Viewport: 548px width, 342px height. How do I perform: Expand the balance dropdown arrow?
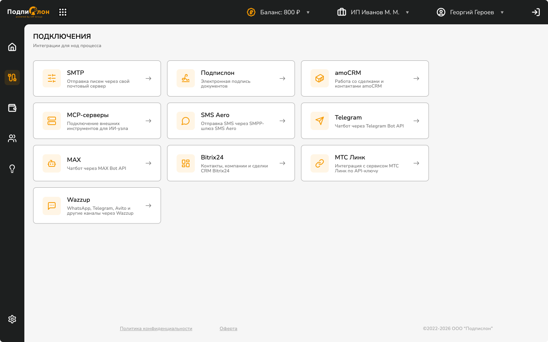coord(308,13)
